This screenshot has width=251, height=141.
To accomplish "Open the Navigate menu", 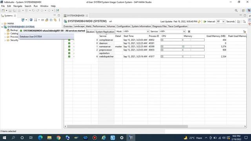I will pyautogui.click(x=18, y=6).
